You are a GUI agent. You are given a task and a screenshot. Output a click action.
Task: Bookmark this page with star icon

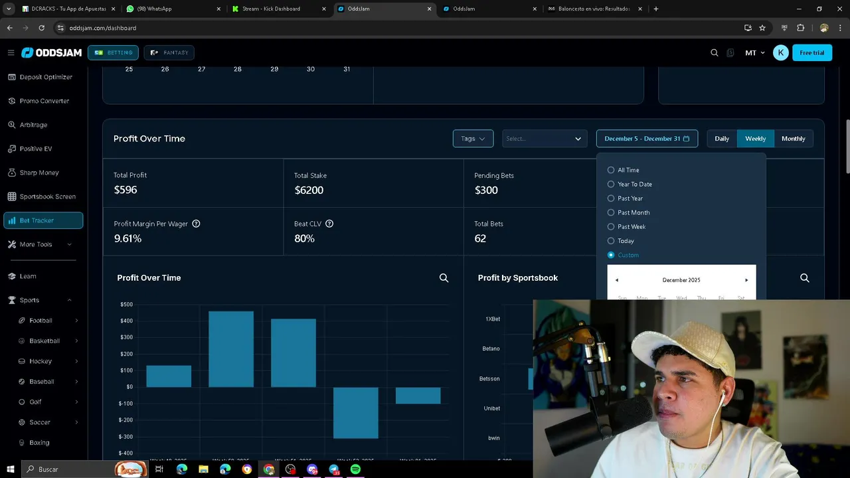click(x=762, y=28)
